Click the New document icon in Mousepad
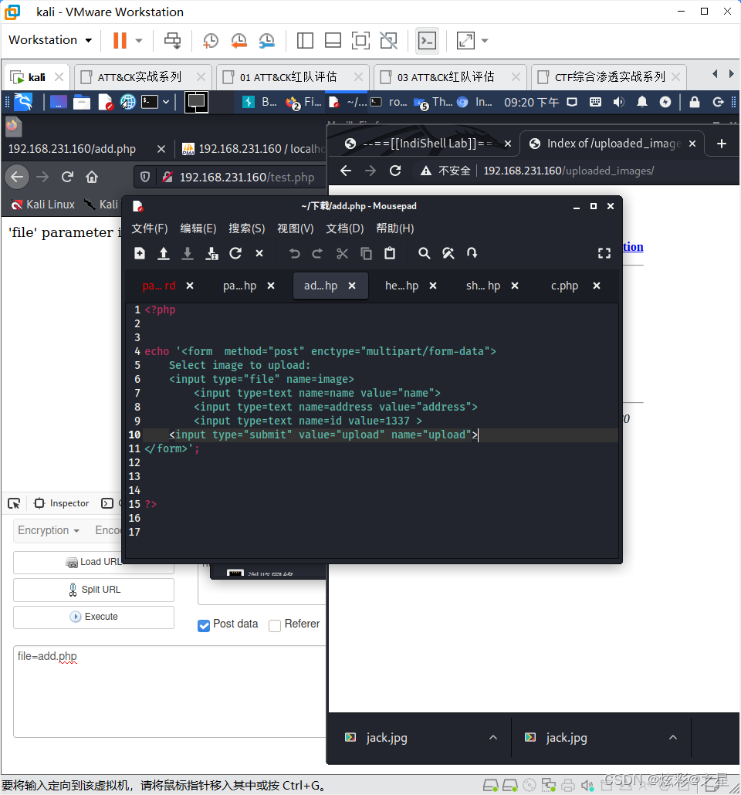This screenshot has width=741, height=795. [x=140, y=253]
